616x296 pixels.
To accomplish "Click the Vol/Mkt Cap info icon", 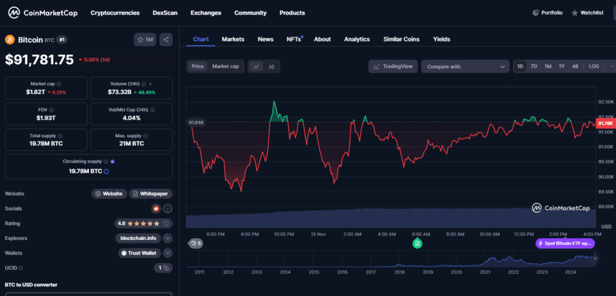I will pyautogui.click(x=152, y=110).
